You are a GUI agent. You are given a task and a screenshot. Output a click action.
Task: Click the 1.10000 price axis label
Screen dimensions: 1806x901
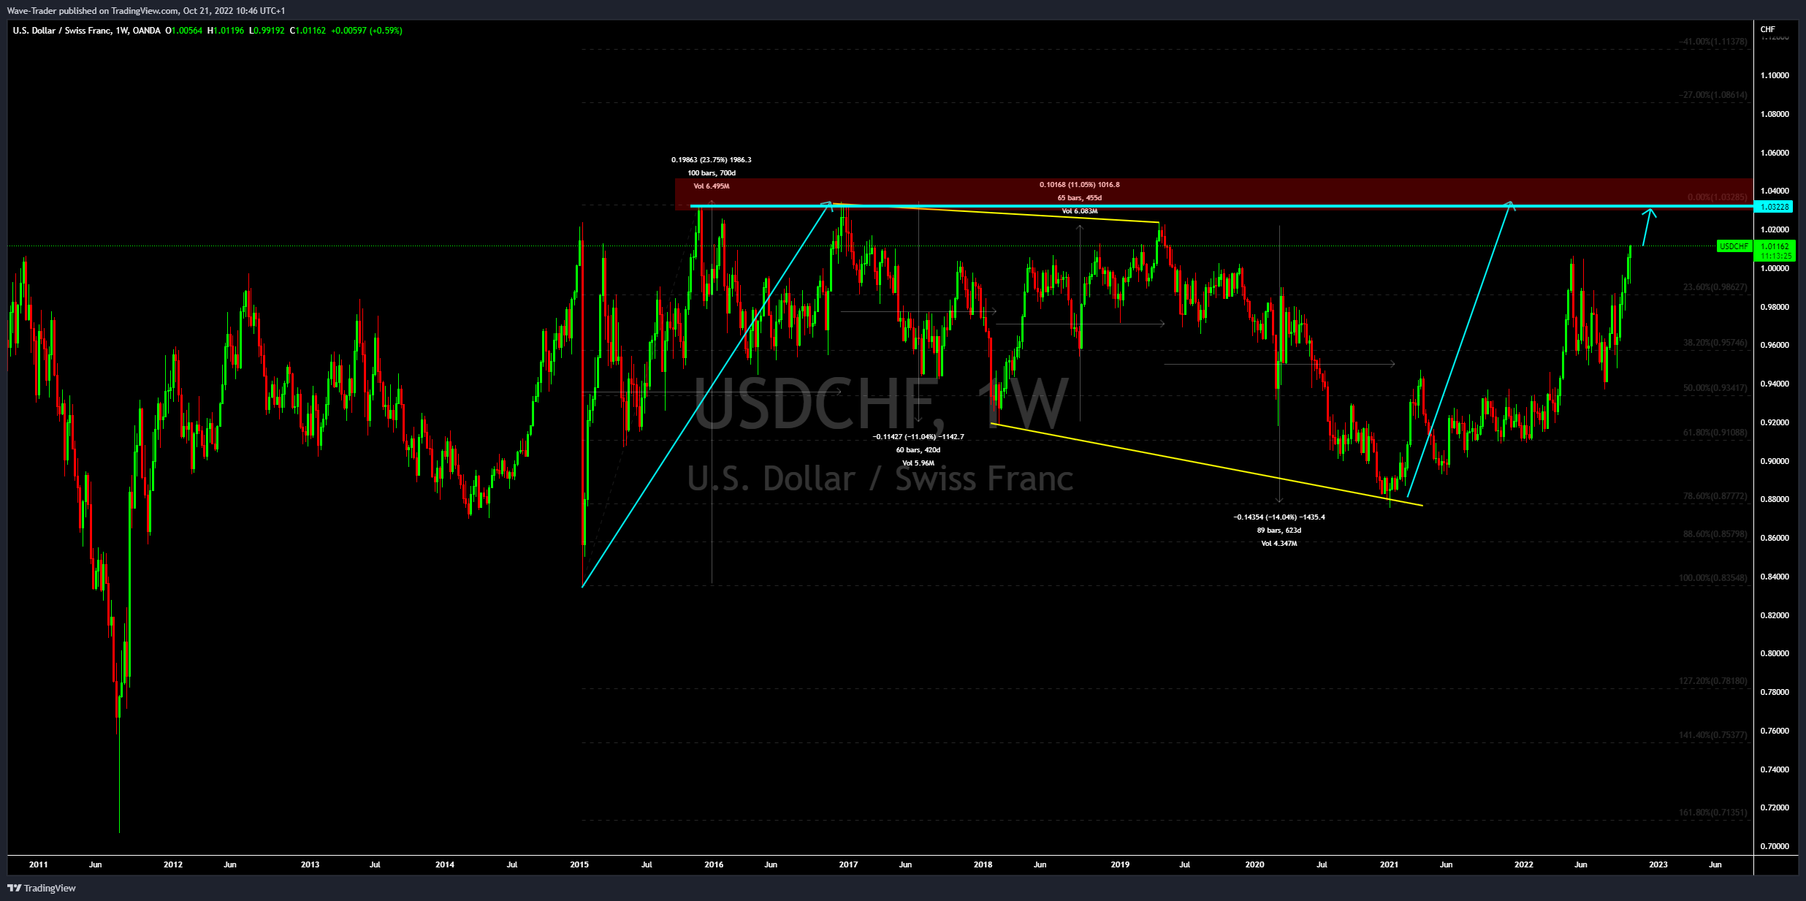(1775, 75)
